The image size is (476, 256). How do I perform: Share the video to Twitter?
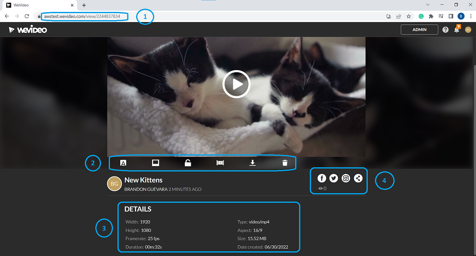tap(334, 178)
